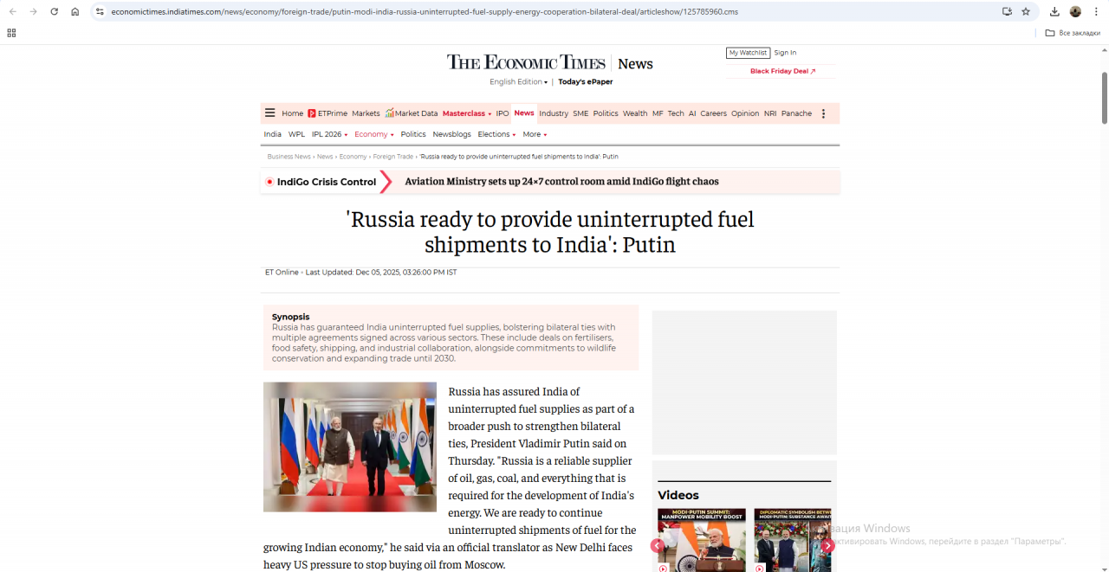Expand the Masterclass dropdown menu
Image resolution: width=1109 pixels, height=572 pixels.
(466, 113)
